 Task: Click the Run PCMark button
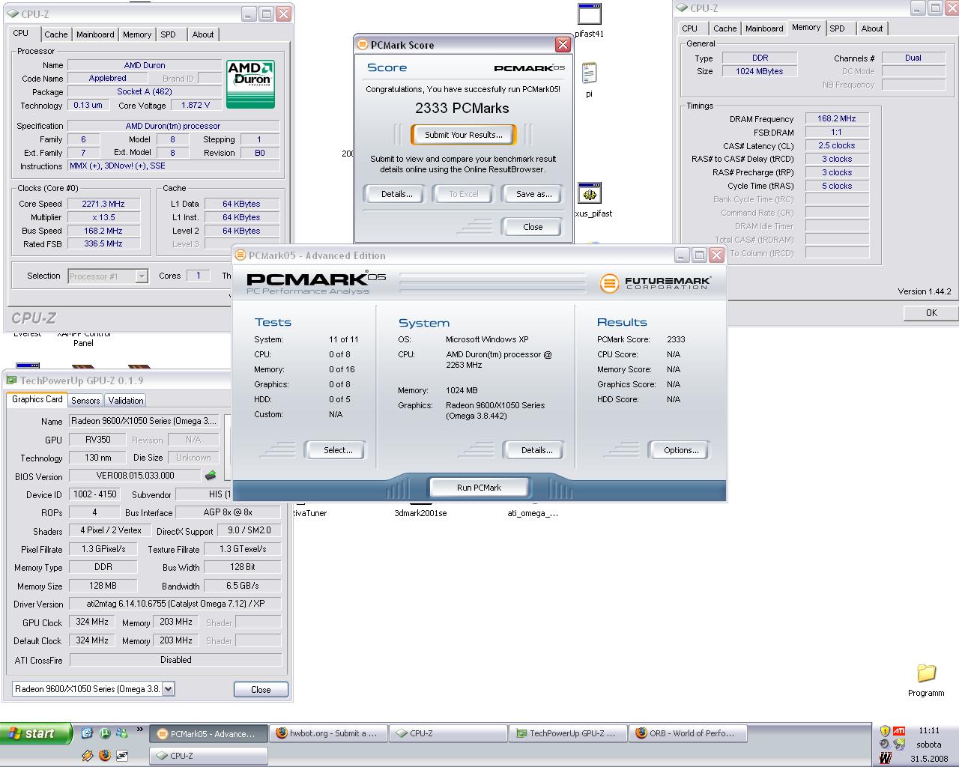pyautogui.click(x=479, y=488)
